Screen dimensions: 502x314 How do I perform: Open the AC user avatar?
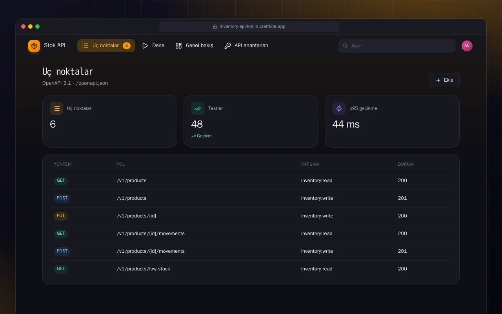point(467,46)
